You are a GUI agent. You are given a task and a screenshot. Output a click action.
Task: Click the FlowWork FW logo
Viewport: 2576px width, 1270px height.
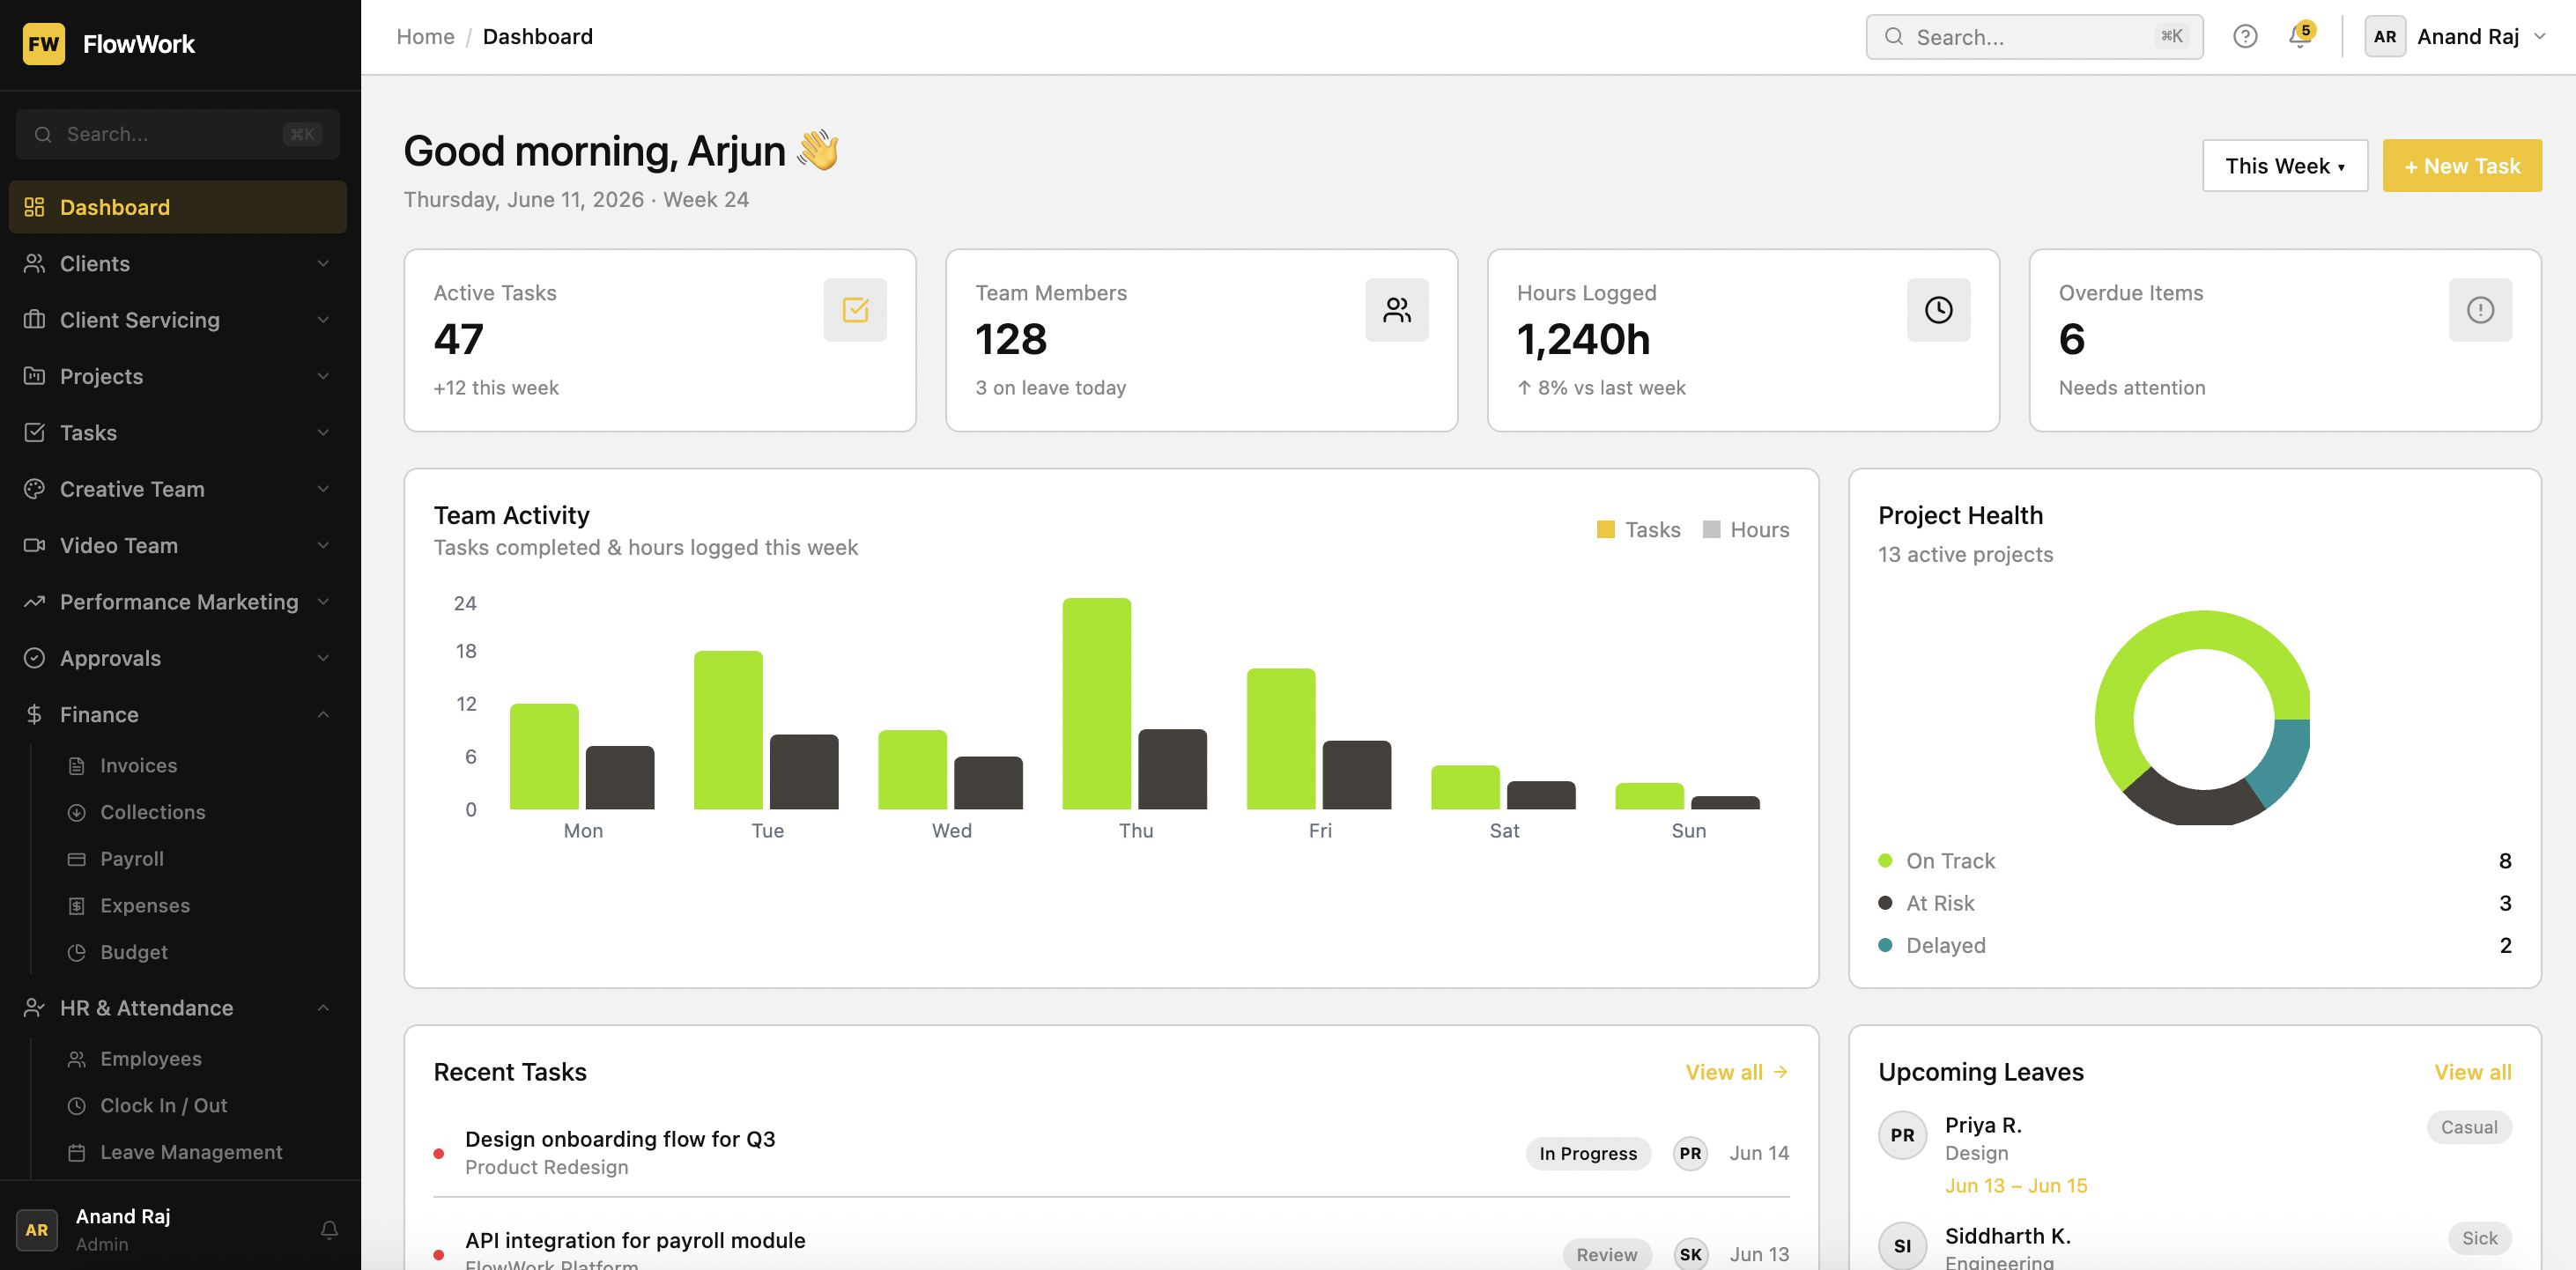point(44,44)
